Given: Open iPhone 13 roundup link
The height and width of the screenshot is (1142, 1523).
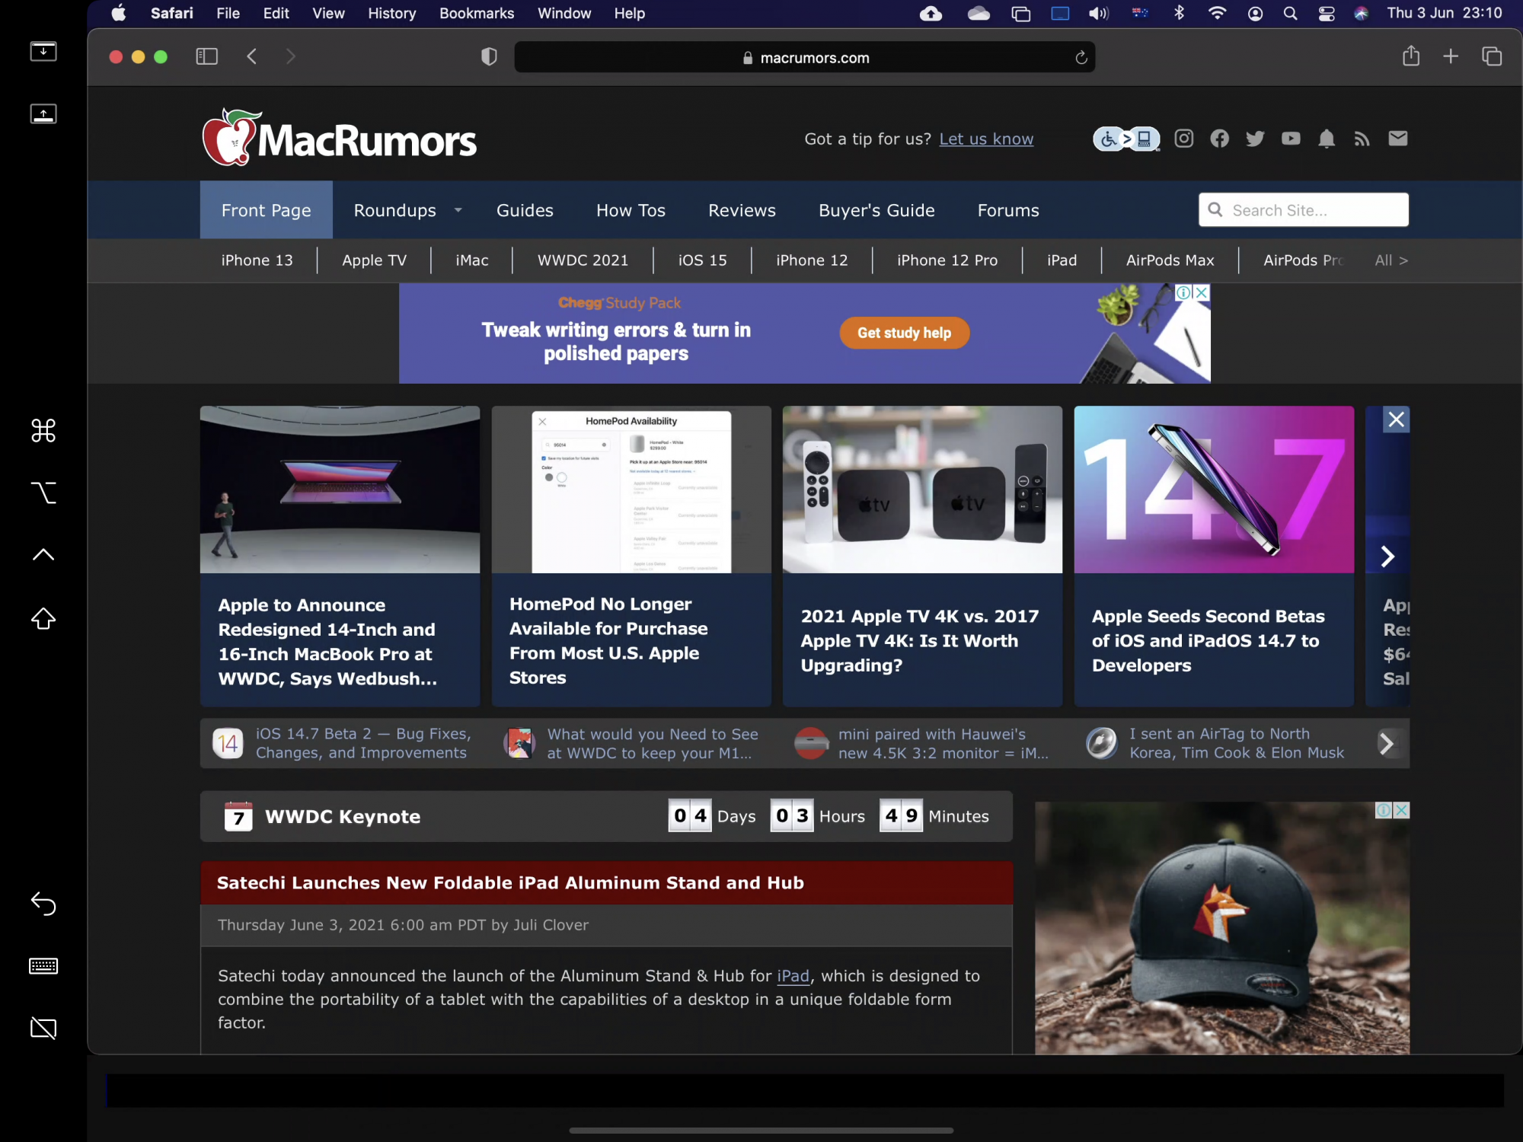Looking at the screenshot, I should click(257, 260).
